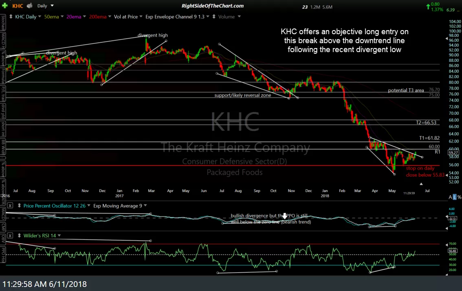Click the note icon beside the KHC symbol

29,6
